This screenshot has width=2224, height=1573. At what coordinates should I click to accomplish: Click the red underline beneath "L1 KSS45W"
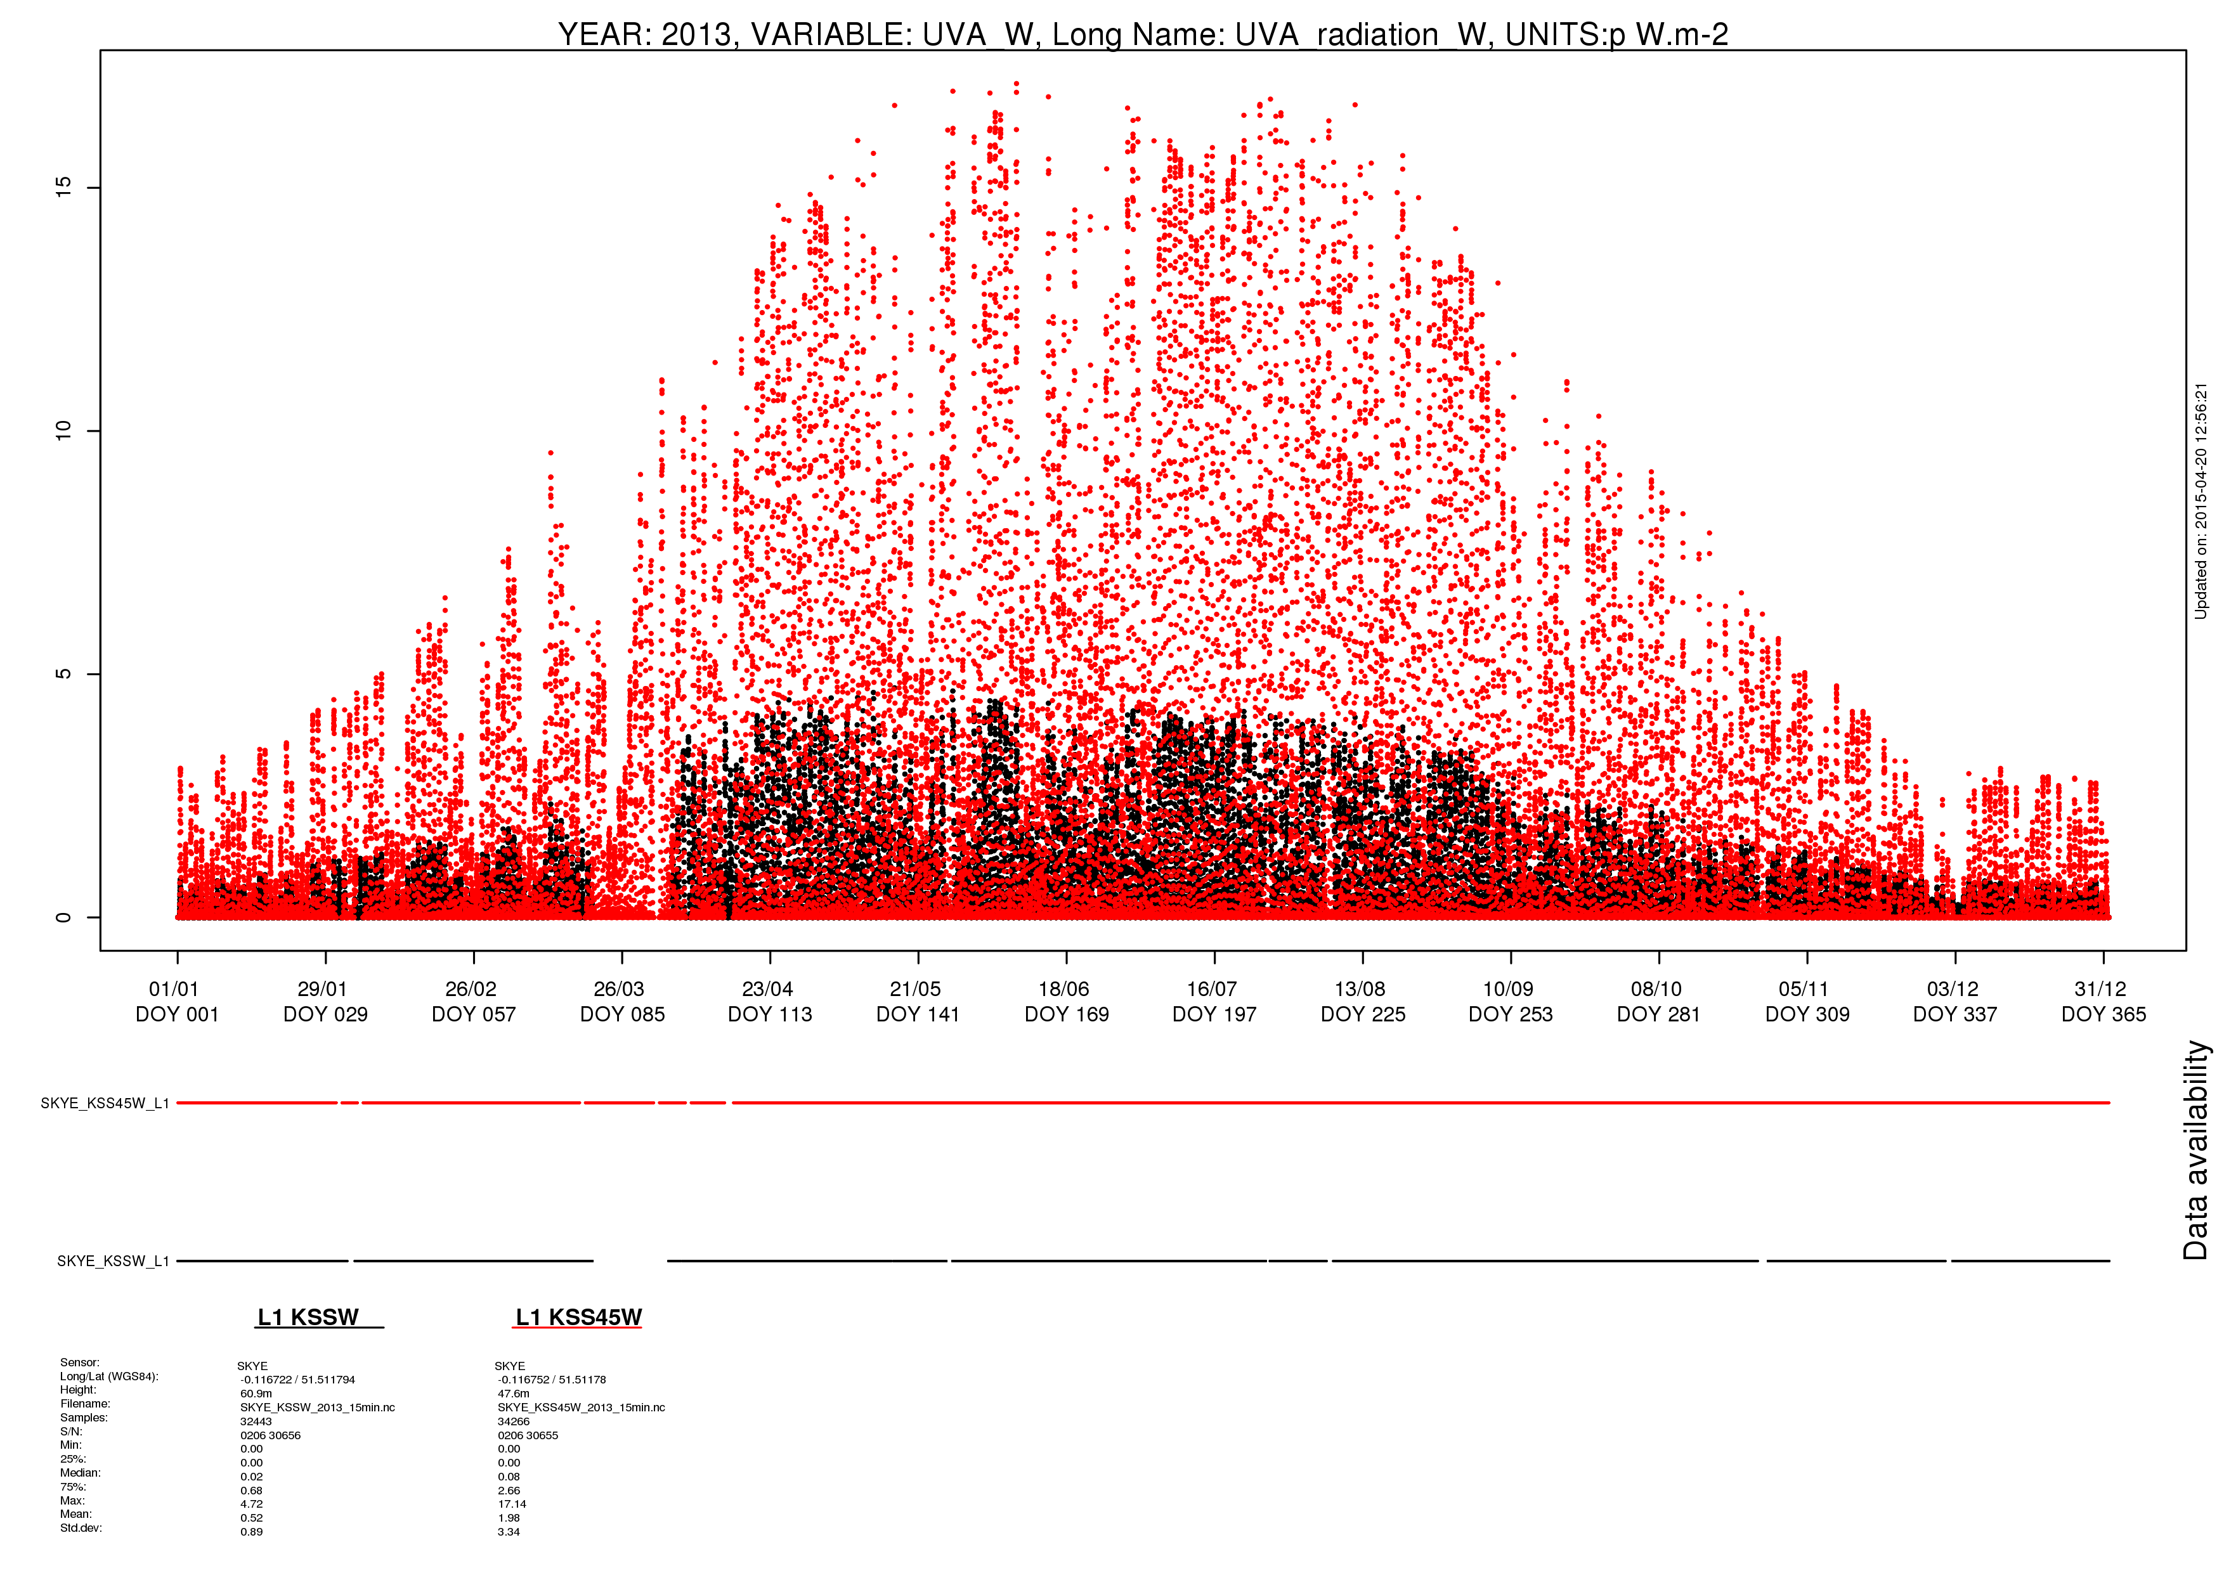[x=577, y=1328]
